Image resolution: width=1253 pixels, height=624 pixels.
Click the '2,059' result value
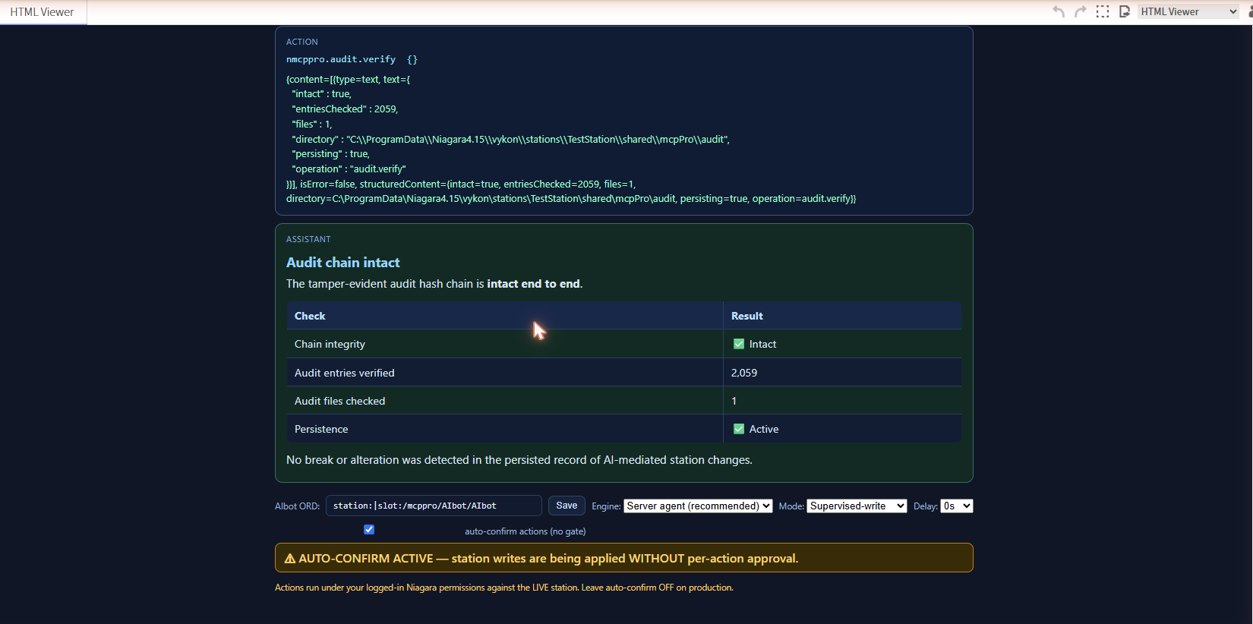tap(744, 373)
